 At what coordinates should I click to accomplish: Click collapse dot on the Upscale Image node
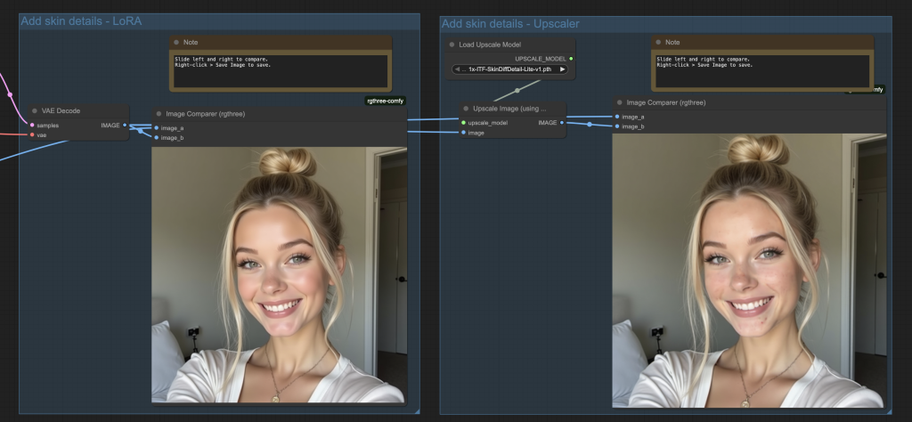(x=466, y=109)
